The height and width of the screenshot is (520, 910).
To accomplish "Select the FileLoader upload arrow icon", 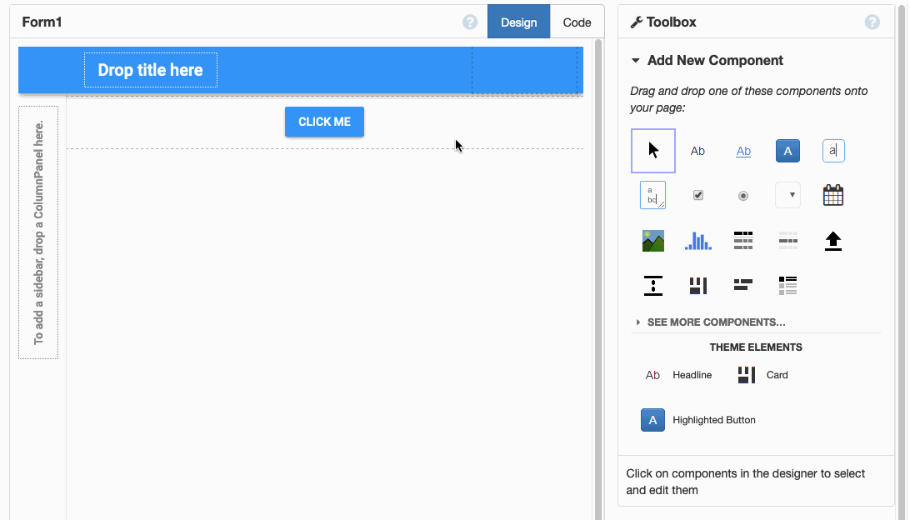I will [x=833, y=241].
